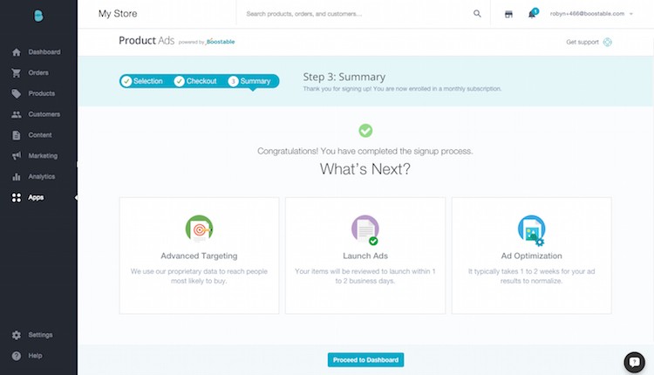The width and height of the screenshot is (654, 375).
Task: Click the Apps grid icon
Action: (17, 198)
